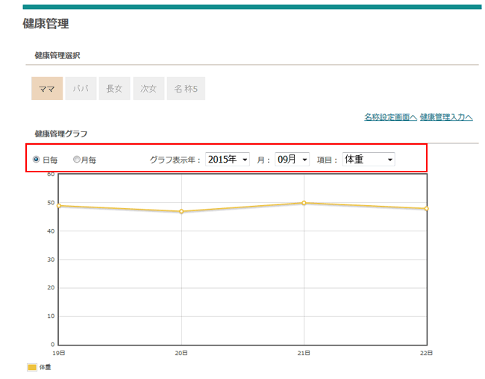Click the 健康管理グラフ heading

[61, 134]
